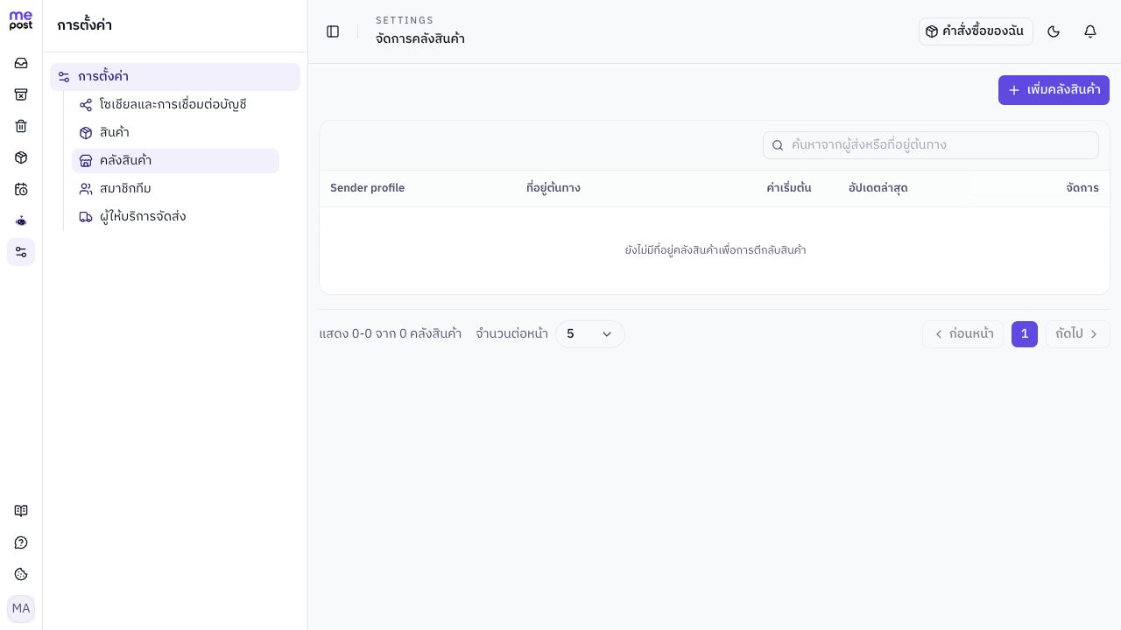Open the documentation book icon

(x=21, y=511)
